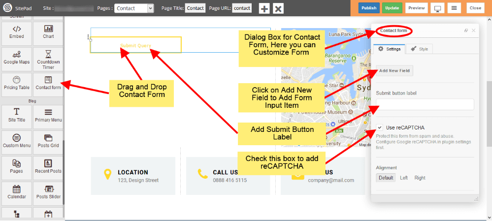The width and height of the screenshot is (492, 221).
Task: Click the Contact form widget
Action: (x=48, y=85)
